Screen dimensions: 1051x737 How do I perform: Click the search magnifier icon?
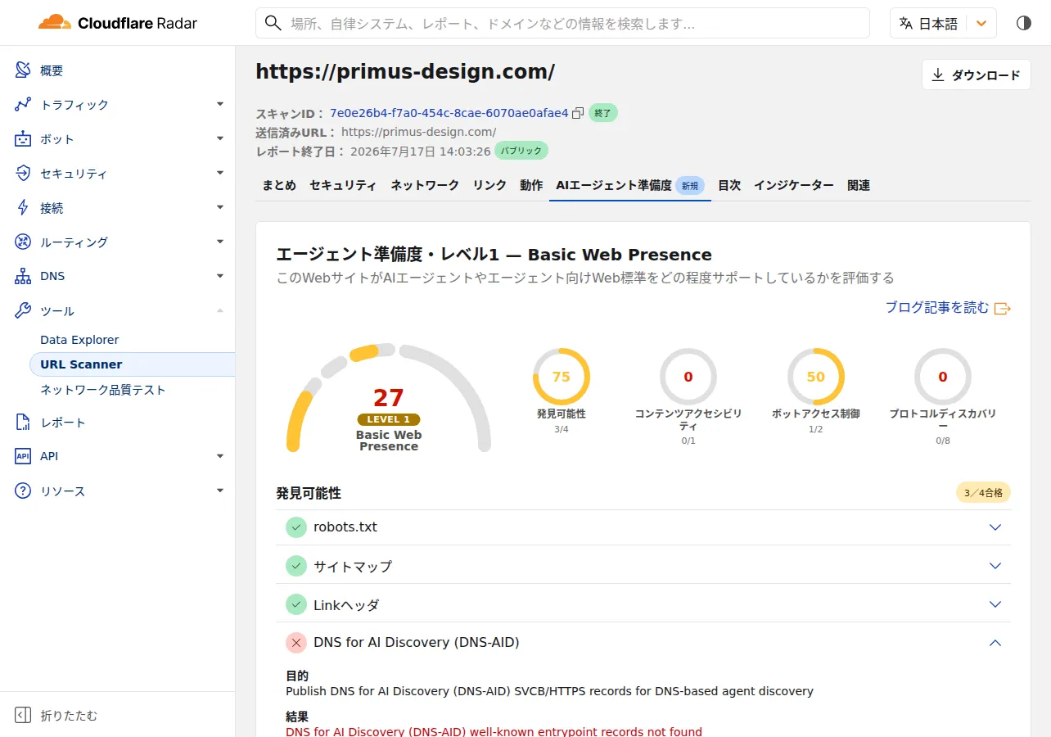pos(274,24)
